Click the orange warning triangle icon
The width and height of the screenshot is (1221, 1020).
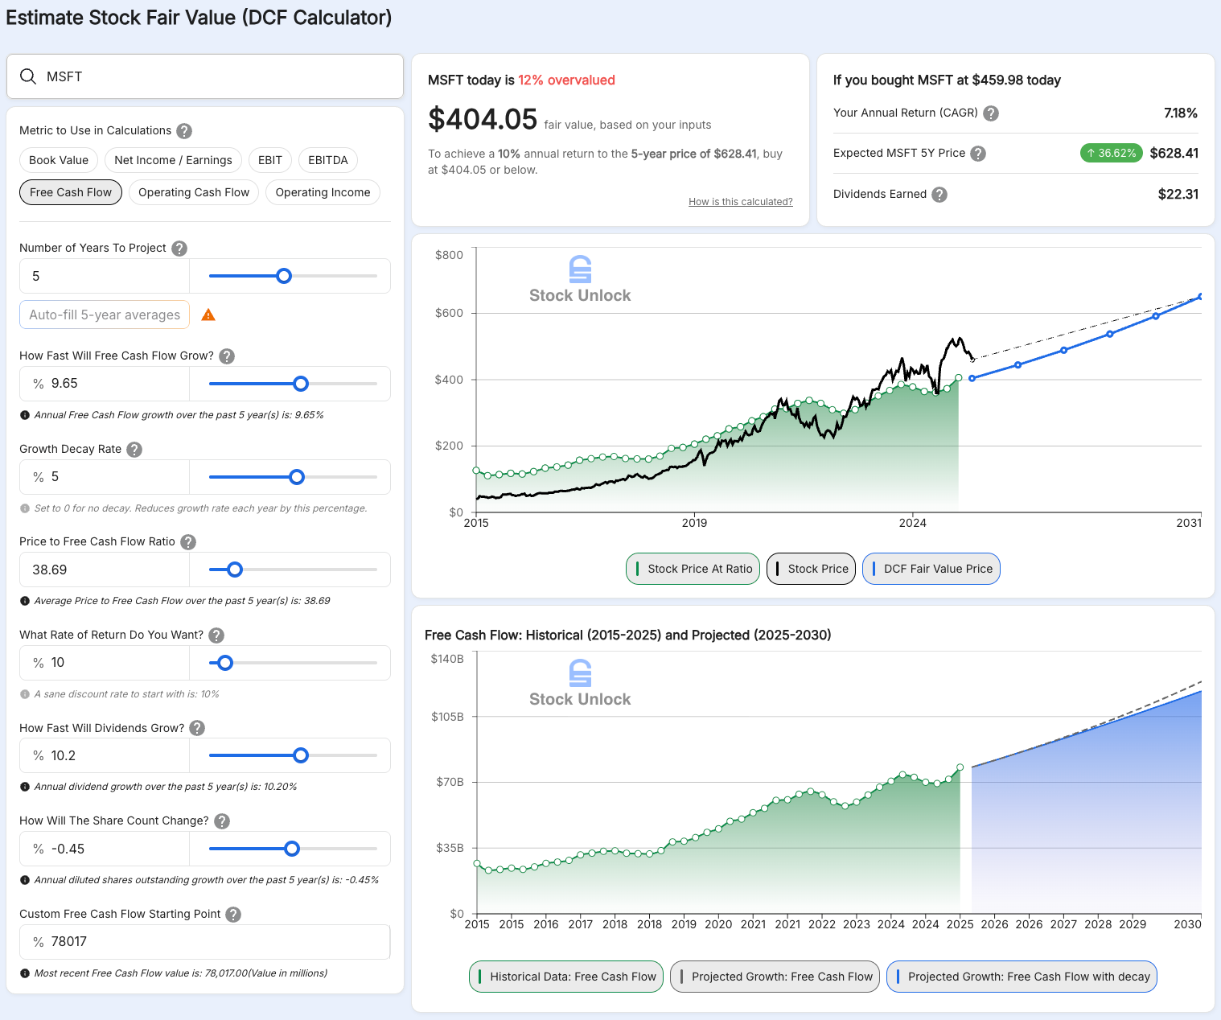pyautogui.click(x=208, y=315)
